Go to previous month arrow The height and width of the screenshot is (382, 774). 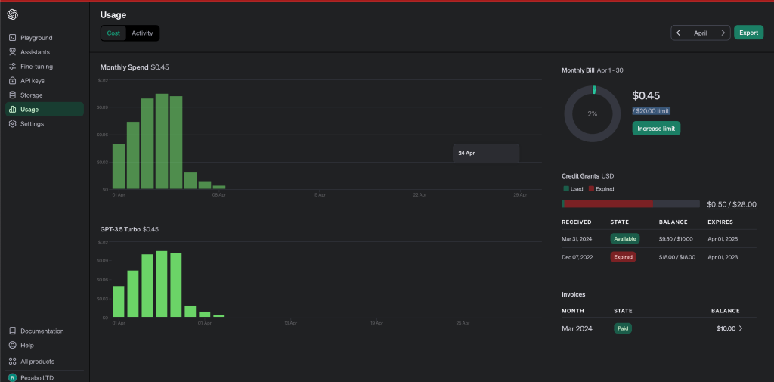[x=678, y=33]
